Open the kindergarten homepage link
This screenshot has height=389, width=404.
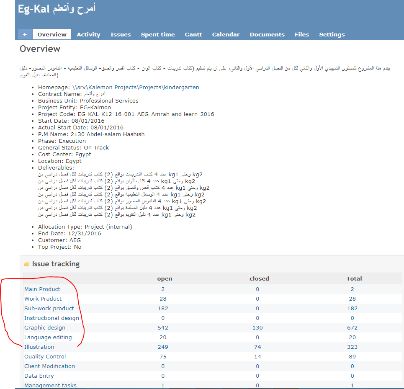[136, 88]
